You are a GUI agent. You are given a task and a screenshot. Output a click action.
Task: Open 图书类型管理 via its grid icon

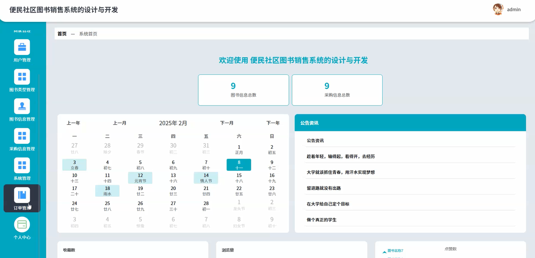click(22, 77)
